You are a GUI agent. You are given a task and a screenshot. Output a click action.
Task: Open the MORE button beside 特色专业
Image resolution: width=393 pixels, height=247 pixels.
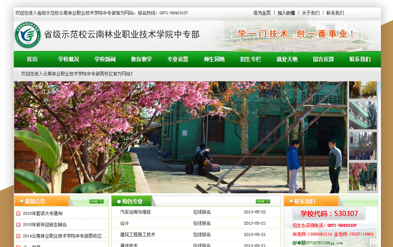point(263,202)
